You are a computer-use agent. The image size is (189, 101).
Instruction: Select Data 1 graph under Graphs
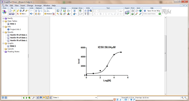point(13,46)
